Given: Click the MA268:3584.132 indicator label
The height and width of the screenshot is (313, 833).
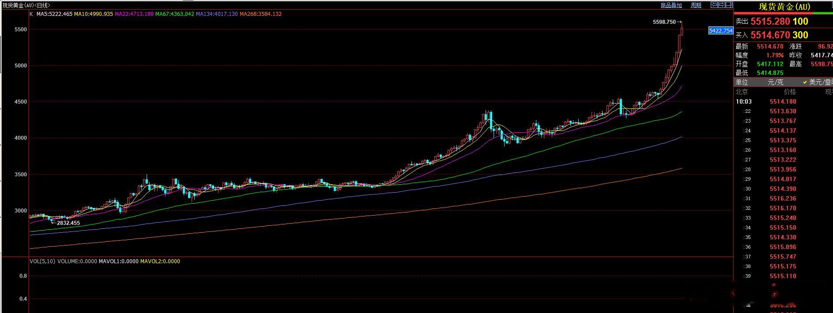Looking at the screenshot, I should click(x=260, y=14).
